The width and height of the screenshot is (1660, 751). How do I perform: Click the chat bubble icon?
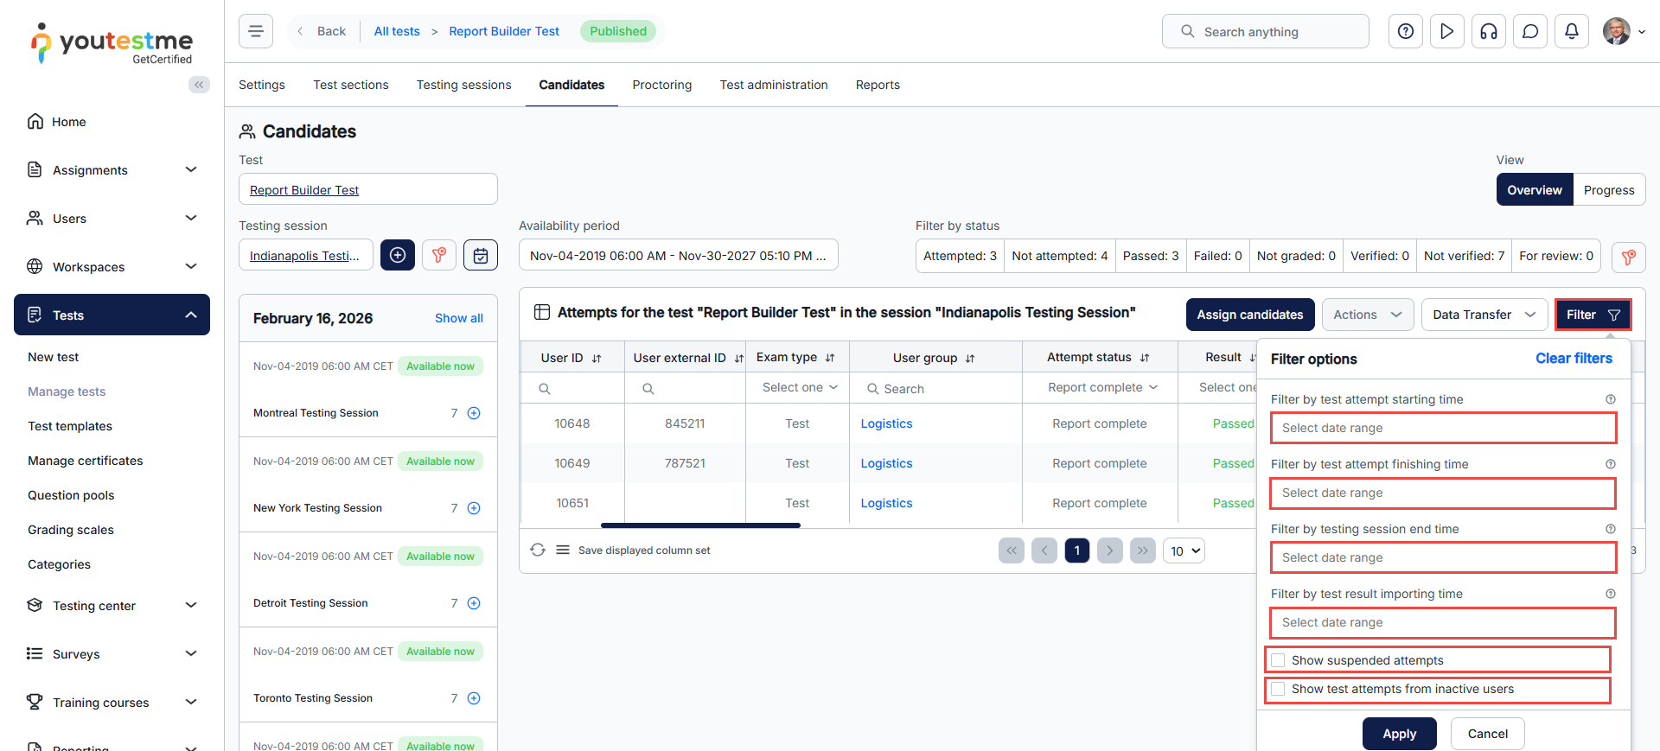click(1529, 32)
